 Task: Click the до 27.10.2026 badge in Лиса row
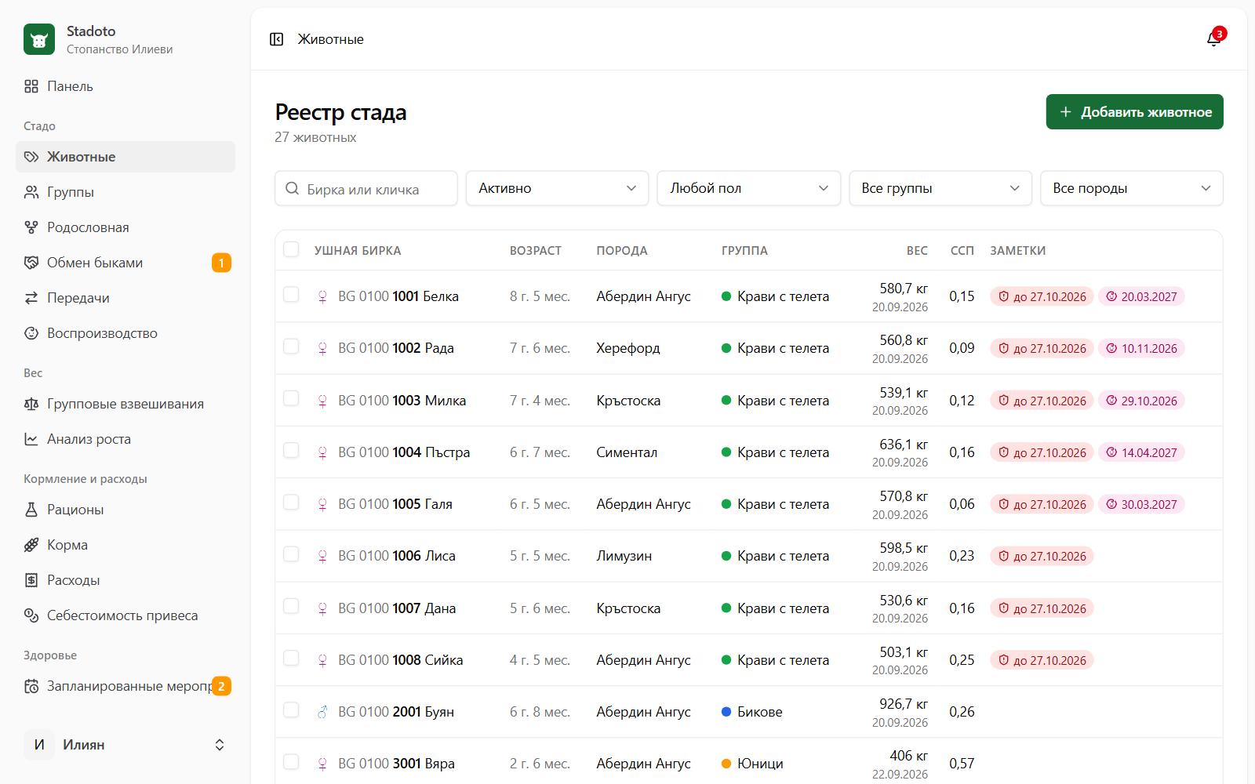[1042, 556]
